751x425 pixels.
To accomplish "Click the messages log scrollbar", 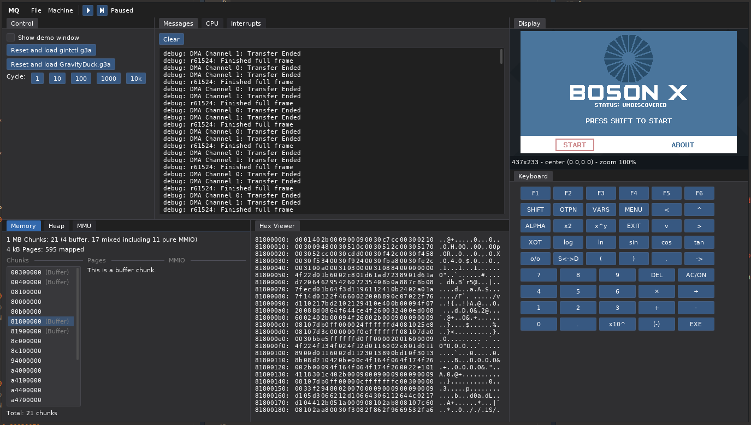I will (x=501, y=57).
